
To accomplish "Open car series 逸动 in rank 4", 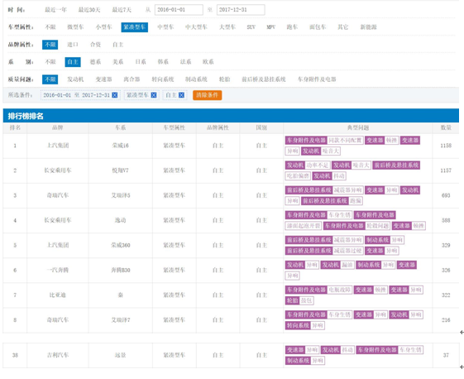I will click(121, 220).
